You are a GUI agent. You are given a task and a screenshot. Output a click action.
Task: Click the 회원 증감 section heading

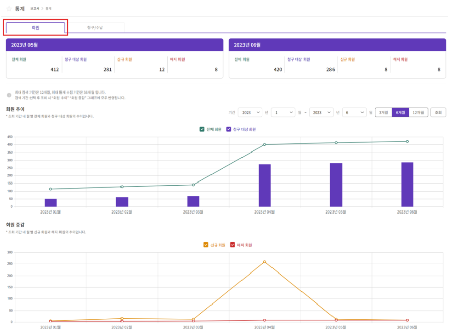[15, 225]
